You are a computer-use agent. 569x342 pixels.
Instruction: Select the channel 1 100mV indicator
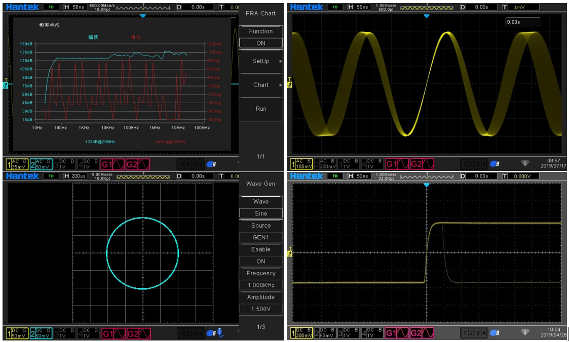pos(301,164)
